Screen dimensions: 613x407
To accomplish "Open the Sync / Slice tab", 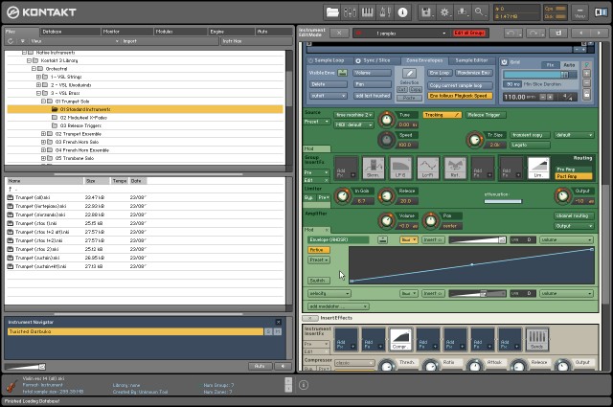I will tap(376, 60).
